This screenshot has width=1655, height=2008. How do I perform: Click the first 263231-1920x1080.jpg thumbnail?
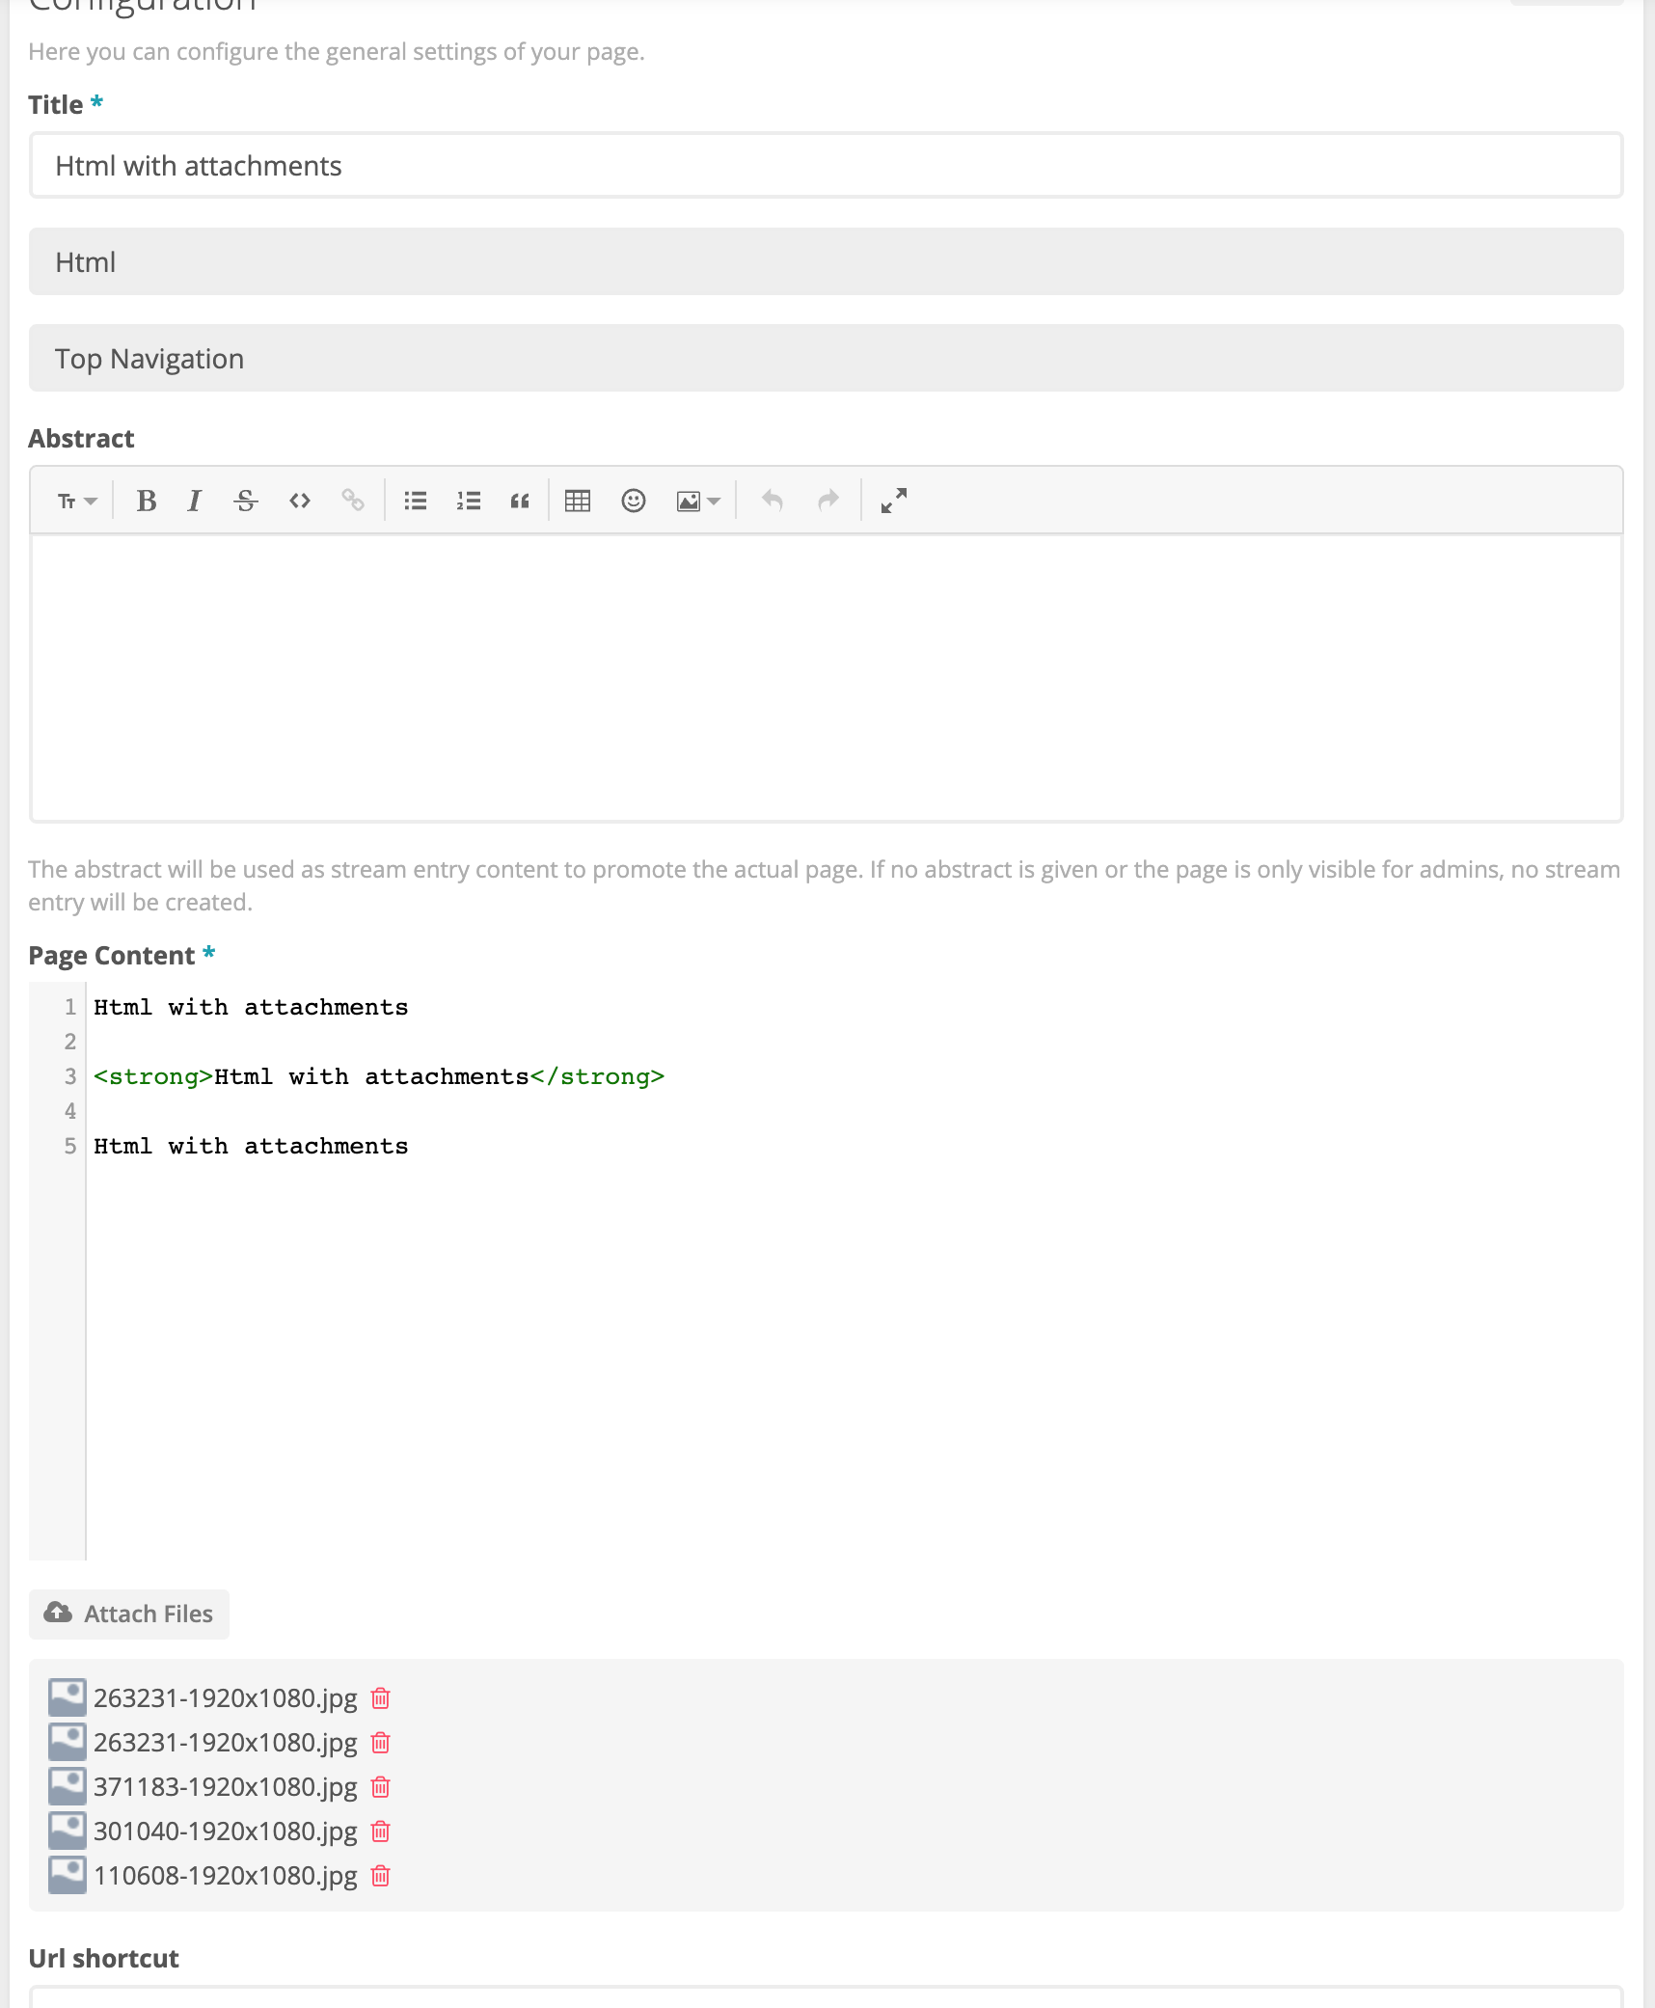pyautogui.click(x=66, y=1697)
